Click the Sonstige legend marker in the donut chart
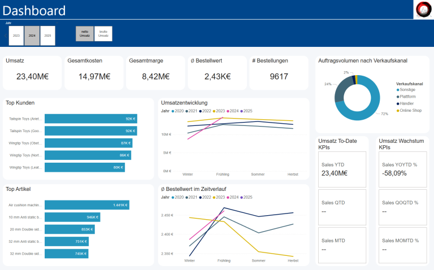The image size is (434, 270). click(398, 90)
